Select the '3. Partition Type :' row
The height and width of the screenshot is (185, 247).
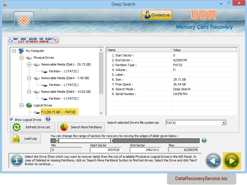(172, 65)
